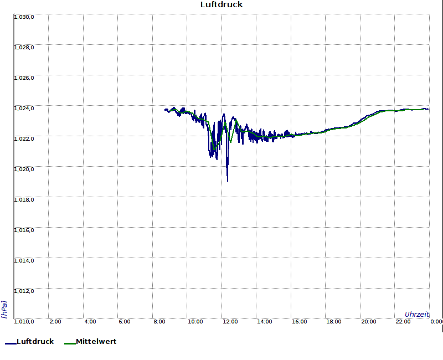Click the 8:00 time tick label
443x360 pixels.
[159, 322]
